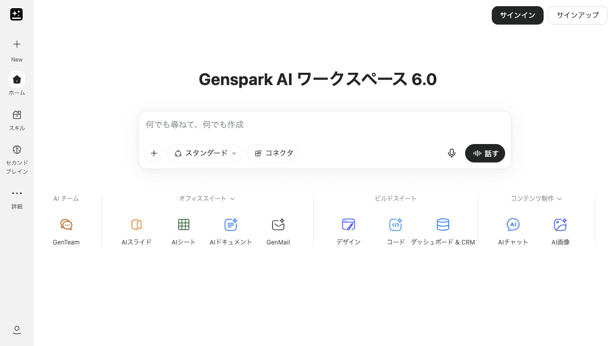Screen dimensions: 616x346
Task: Expand the コンテンツ制作 category chevron
Action: point(560,199)
